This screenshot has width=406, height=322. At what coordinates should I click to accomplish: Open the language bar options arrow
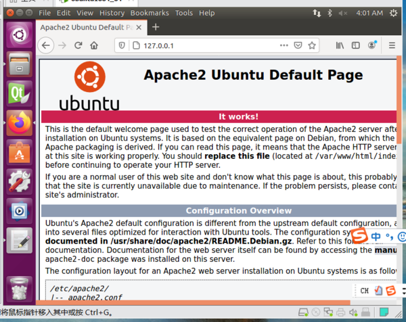coord(404,291)
